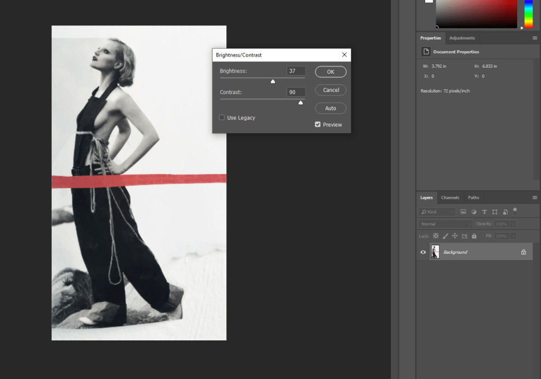Switch to the Adjustments tab

[462, 38]
